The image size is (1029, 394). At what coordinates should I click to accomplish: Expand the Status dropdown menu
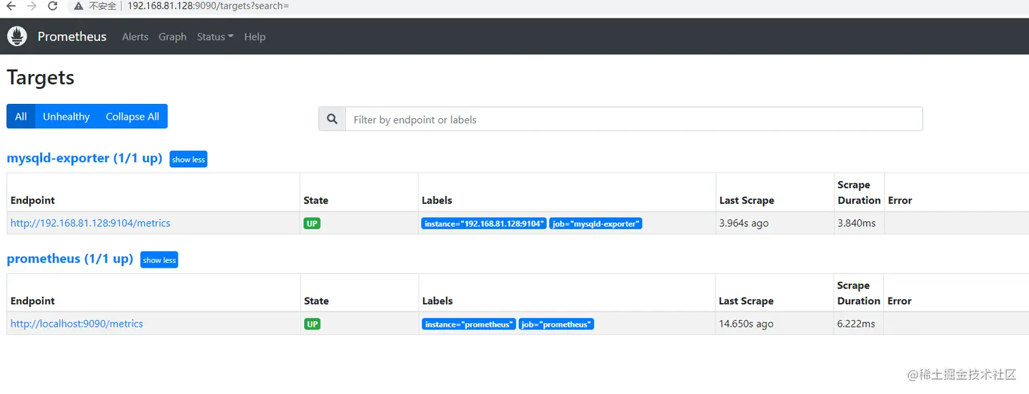coord(215,37)
